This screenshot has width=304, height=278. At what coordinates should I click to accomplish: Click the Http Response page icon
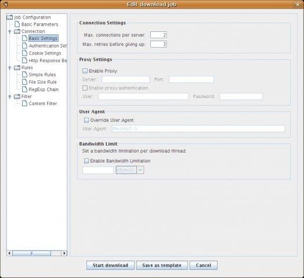(x=24, y=60)
